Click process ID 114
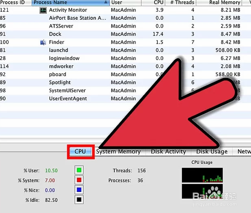 point(4,66)
